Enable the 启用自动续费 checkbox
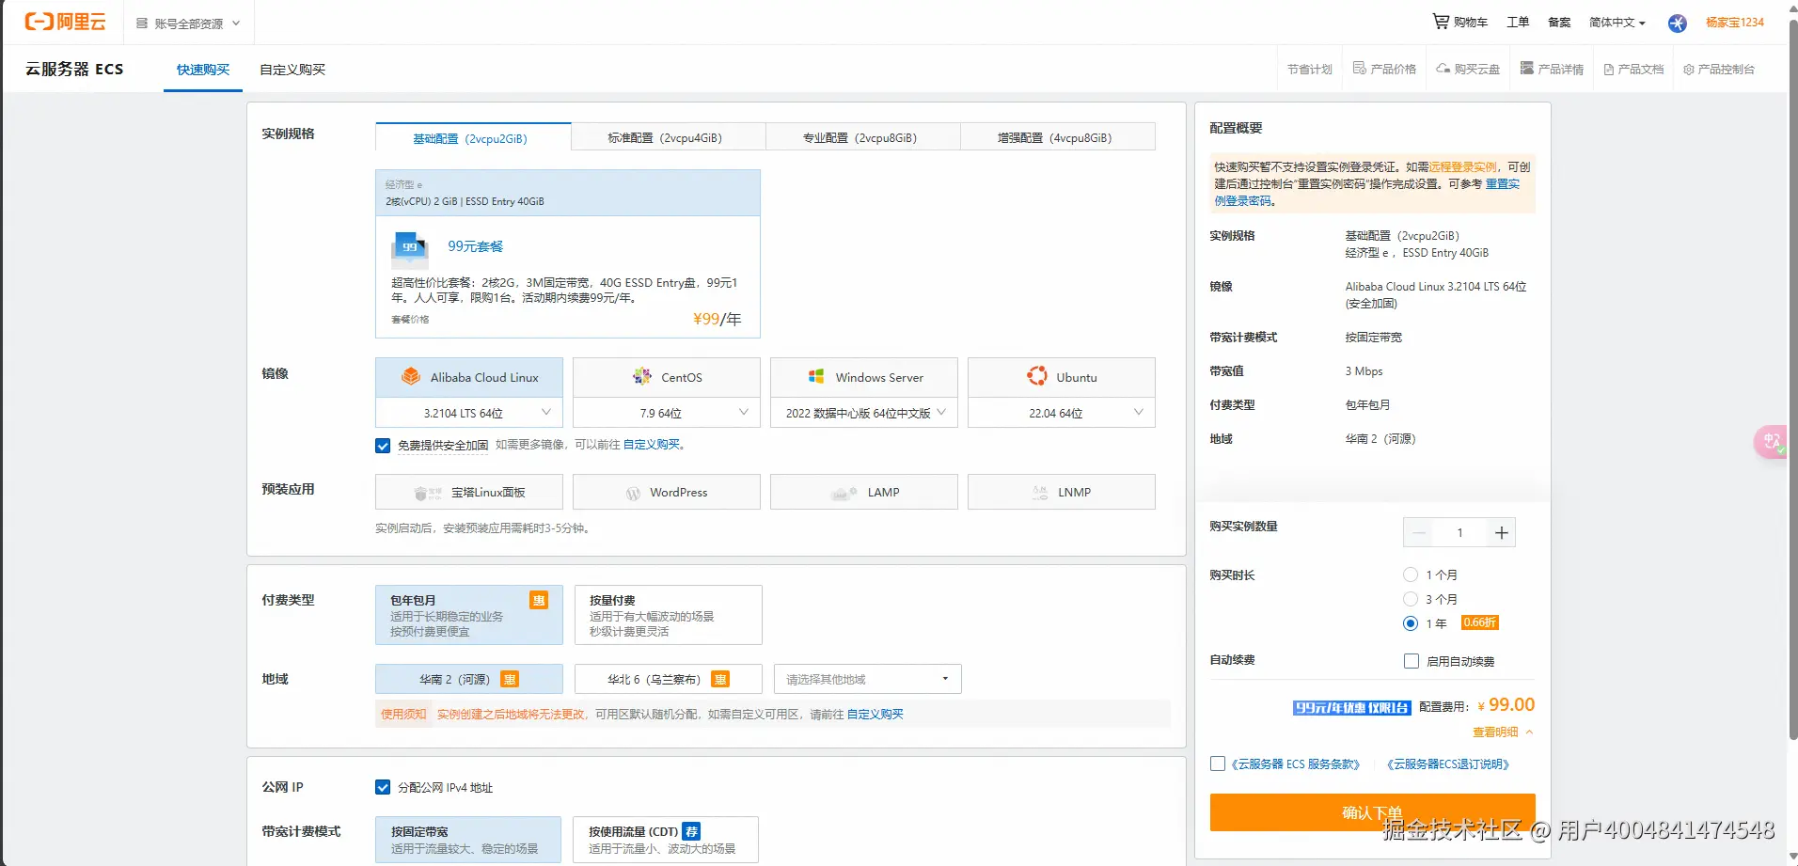The height and width of the screenshot is (866, 1798). (x=1412, y=662)
